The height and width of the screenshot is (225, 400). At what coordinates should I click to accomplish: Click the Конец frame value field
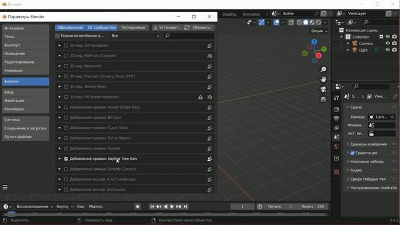tap(312, 207)
